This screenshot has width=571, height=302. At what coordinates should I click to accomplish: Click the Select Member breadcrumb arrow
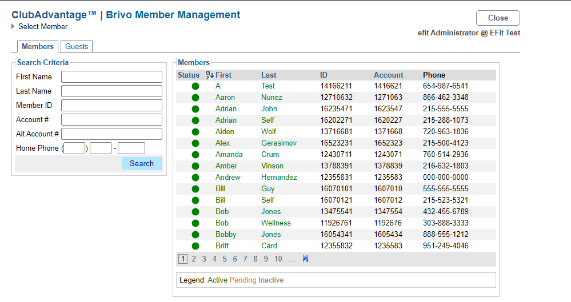point(13,26)
